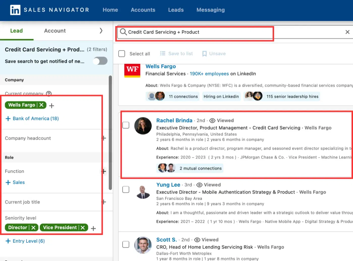The image size is (353, 261).
Task: Open Yung Lee's profile photo
Action: point(143,192)
